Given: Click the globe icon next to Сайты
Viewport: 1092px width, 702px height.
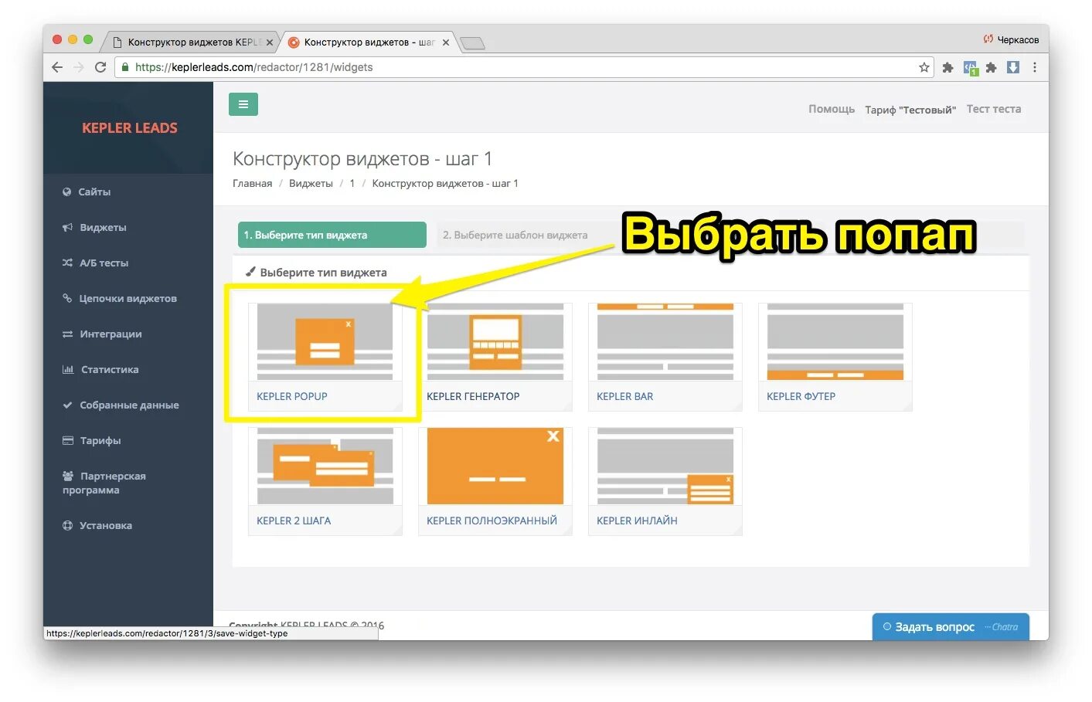Looking at the screenshot, I should (x=67, y=192).
